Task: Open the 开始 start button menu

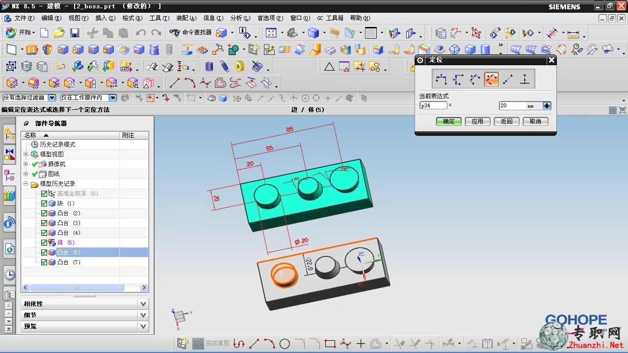Action: point(20,33)
